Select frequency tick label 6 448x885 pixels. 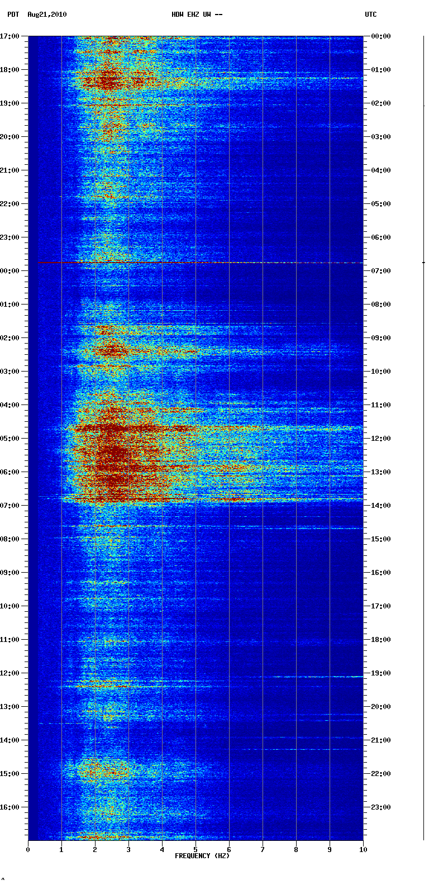(229, 850)
